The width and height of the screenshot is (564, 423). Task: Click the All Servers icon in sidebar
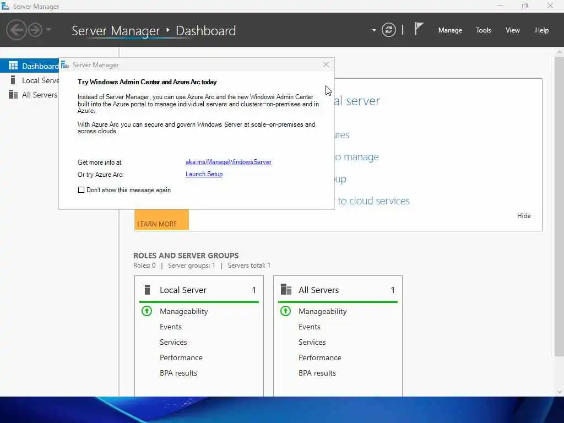pyautogui.click(x=13, y=94)
